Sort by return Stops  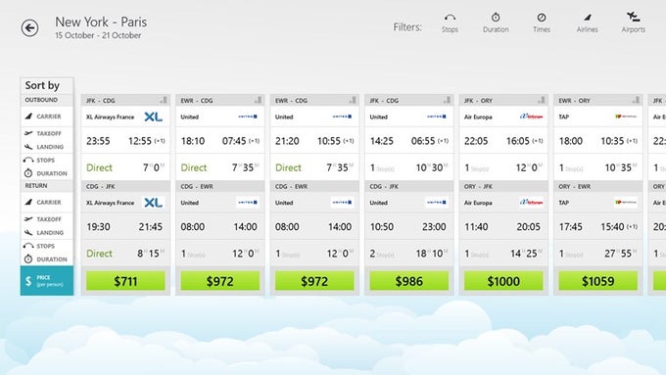point(47,246)
